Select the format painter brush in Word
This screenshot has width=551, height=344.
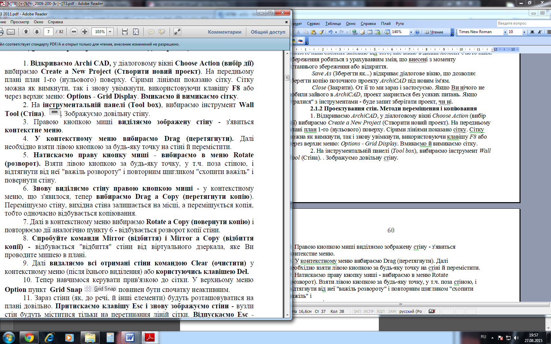[321, 32]
